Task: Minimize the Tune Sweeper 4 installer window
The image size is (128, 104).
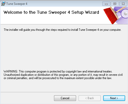Action: coord(106,4)
